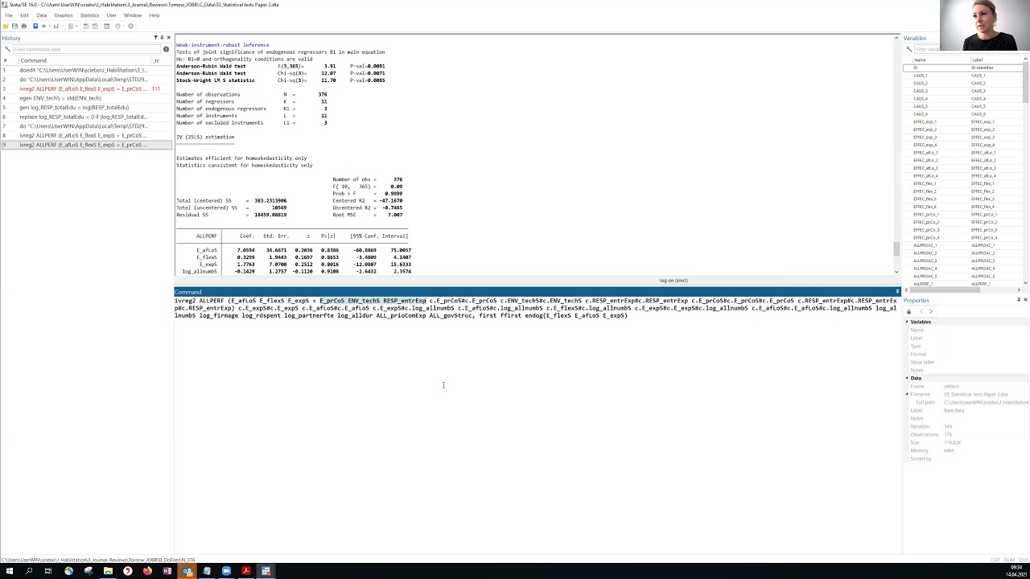Open the Viewer toolbar icon
Viewport: 1030px width, 579px height.
coord(43,26)
